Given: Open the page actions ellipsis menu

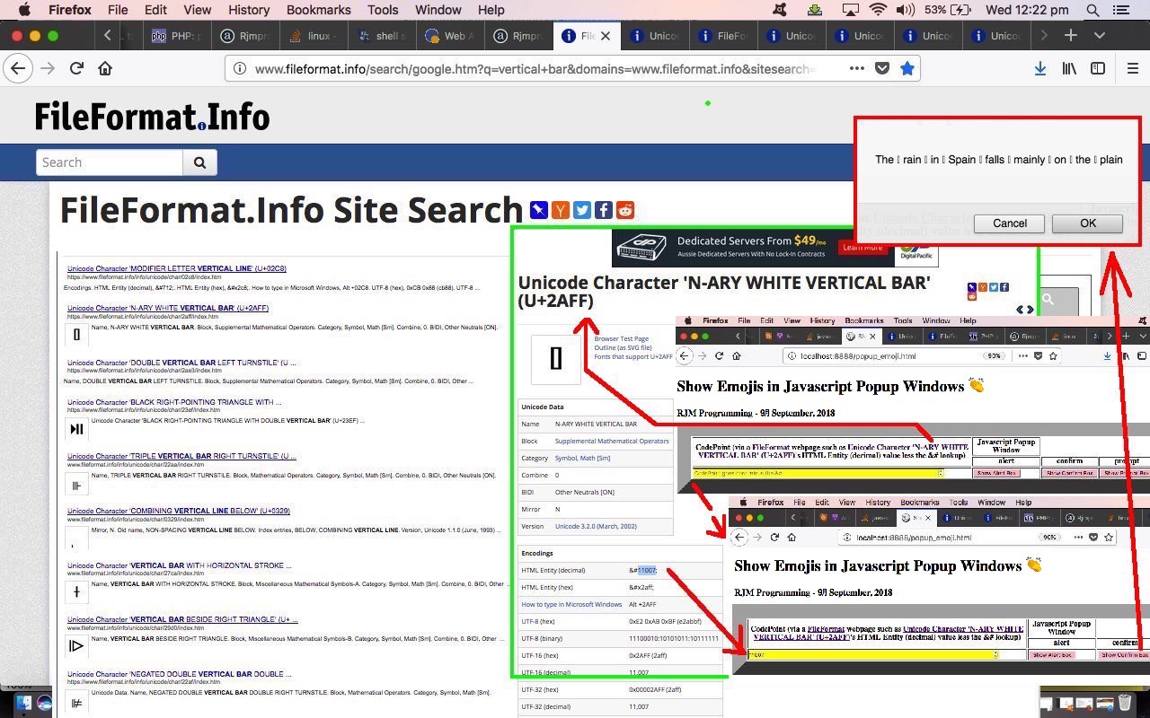Looking at the screenshot, I should (856, 68).
